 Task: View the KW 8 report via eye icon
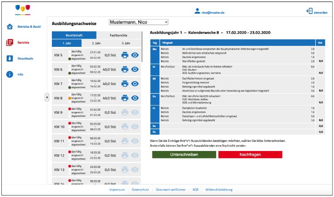point(135,98)
